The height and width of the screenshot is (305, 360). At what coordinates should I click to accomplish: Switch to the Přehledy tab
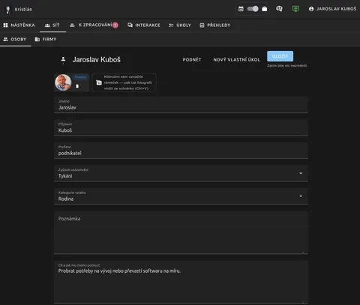[x=215, y=25]
